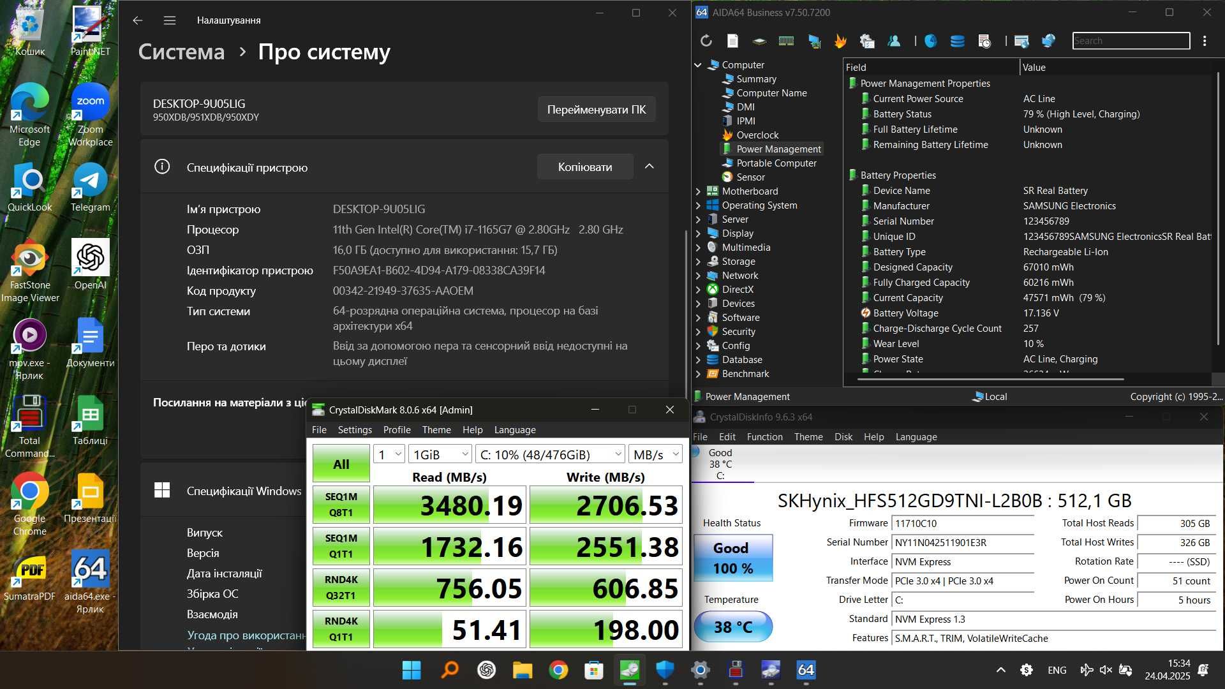Click the AIDA64 CPU chip toolbar icon
The image size is (1225, 689).
click(759, 41)
